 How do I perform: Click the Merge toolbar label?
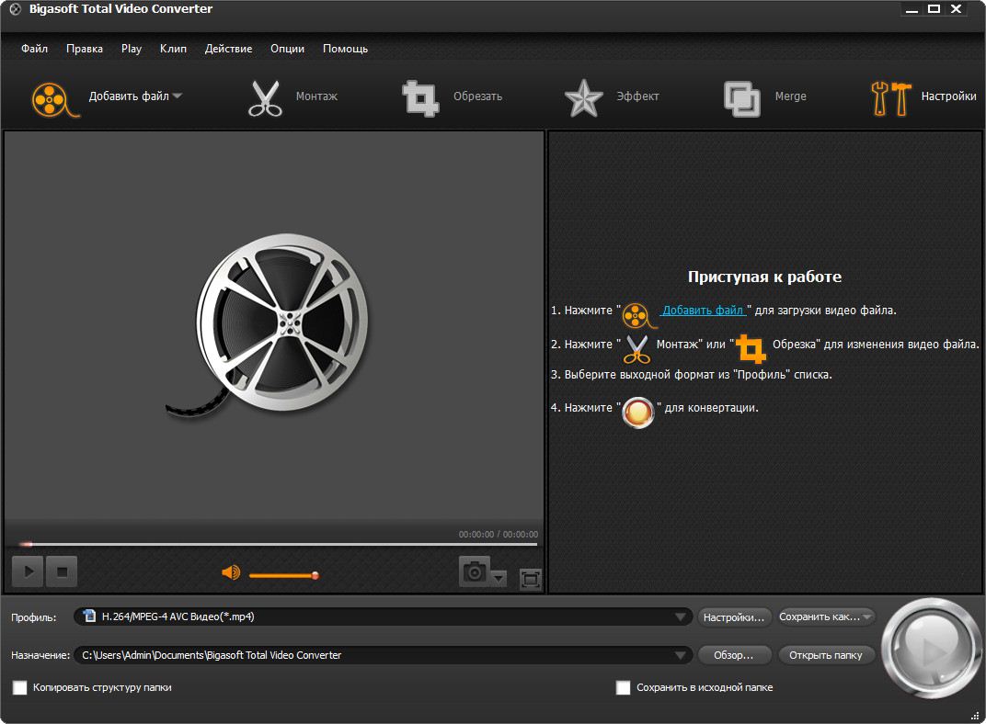pyautogui.click(x=790, y=96)
